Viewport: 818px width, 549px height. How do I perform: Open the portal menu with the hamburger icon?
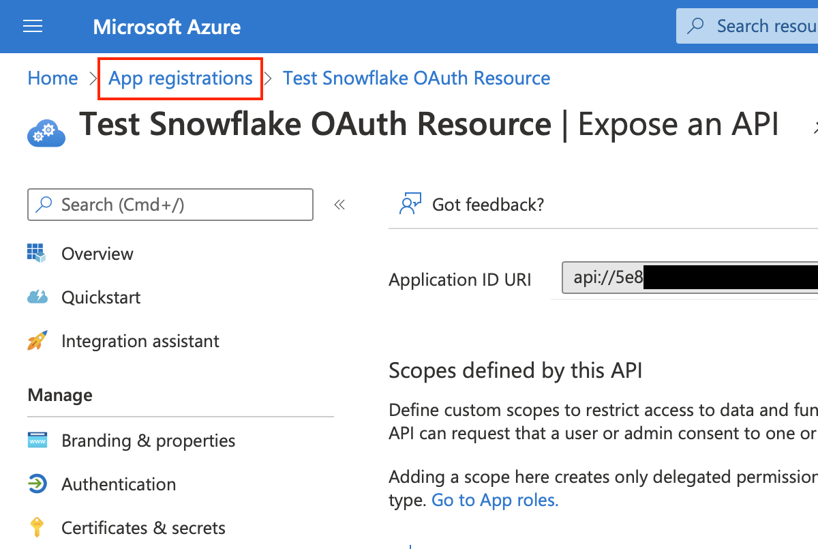pyautogui.click(x=32, y=26)
